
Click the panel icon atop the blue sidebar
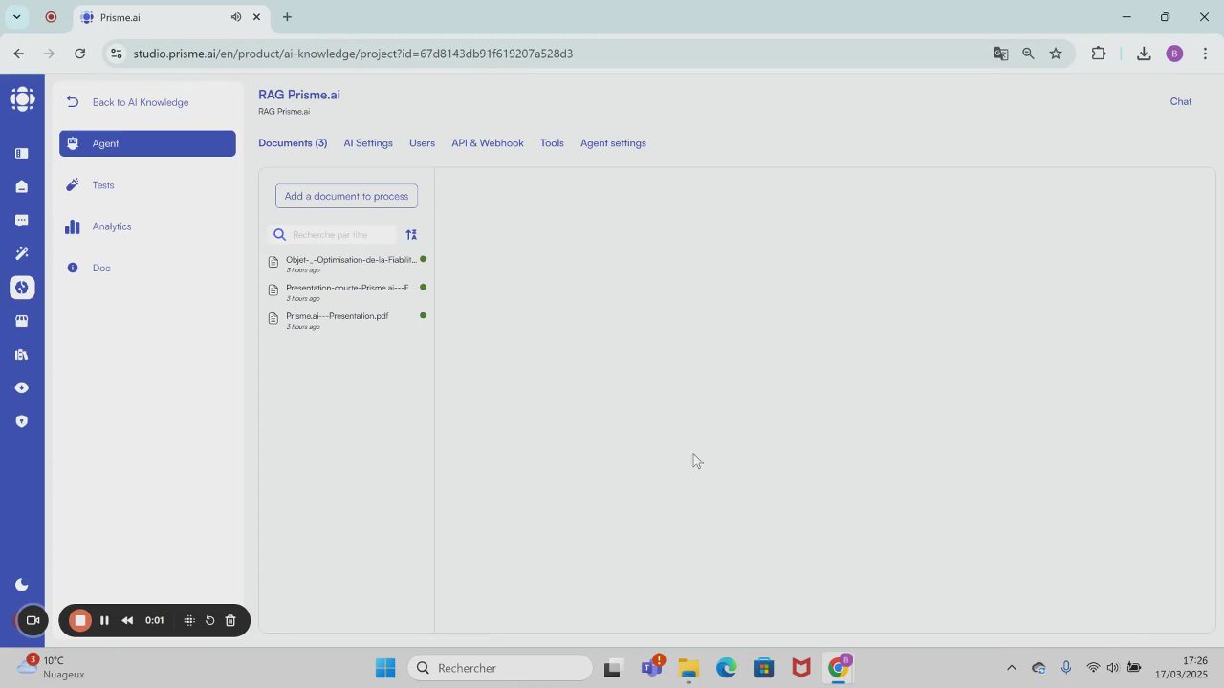[22, 153]
